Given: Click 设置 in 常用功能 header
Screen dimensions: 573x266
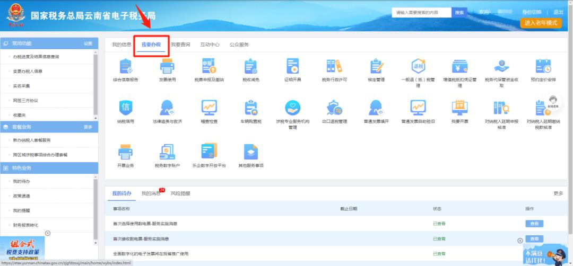Looking at the screenshot, I should click(x=88, y=43).
